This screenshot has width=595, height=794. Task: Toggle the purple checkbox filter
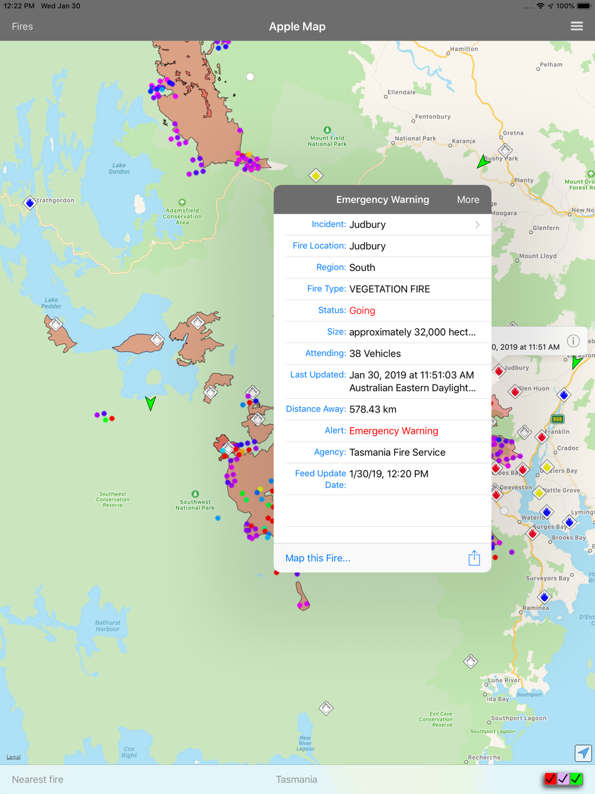point(563,779)
